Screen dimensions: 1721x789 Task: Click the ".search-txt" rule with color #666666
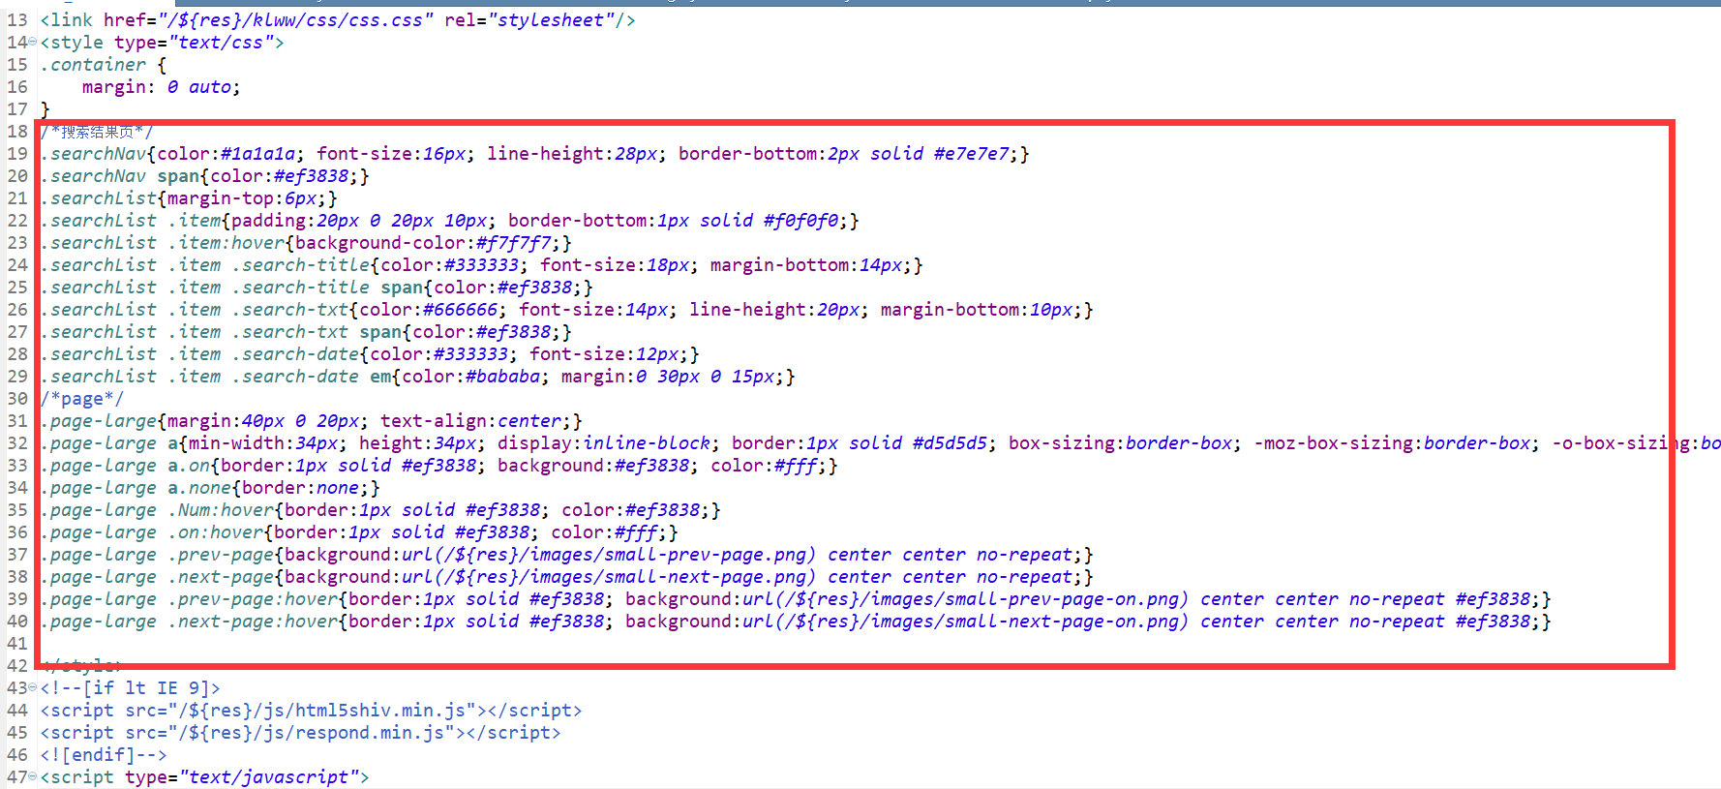[567, 310]
